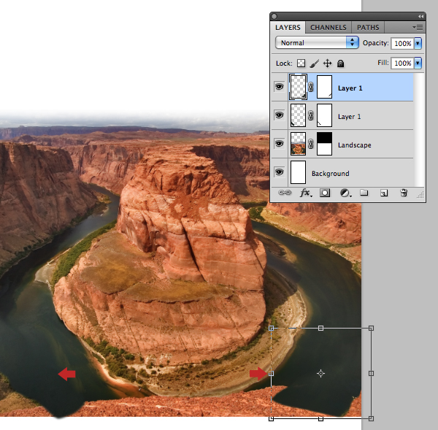Close the Layers panel
438x430 pixels.
[x=274, y=17]
